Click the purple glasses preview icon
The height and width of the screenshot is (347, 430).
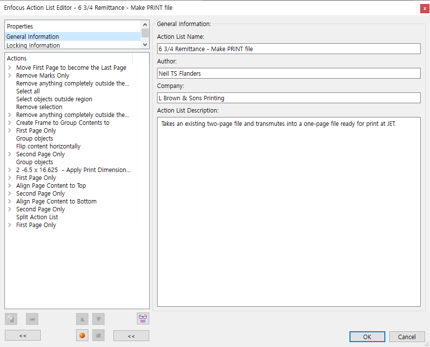click(143, 318)
